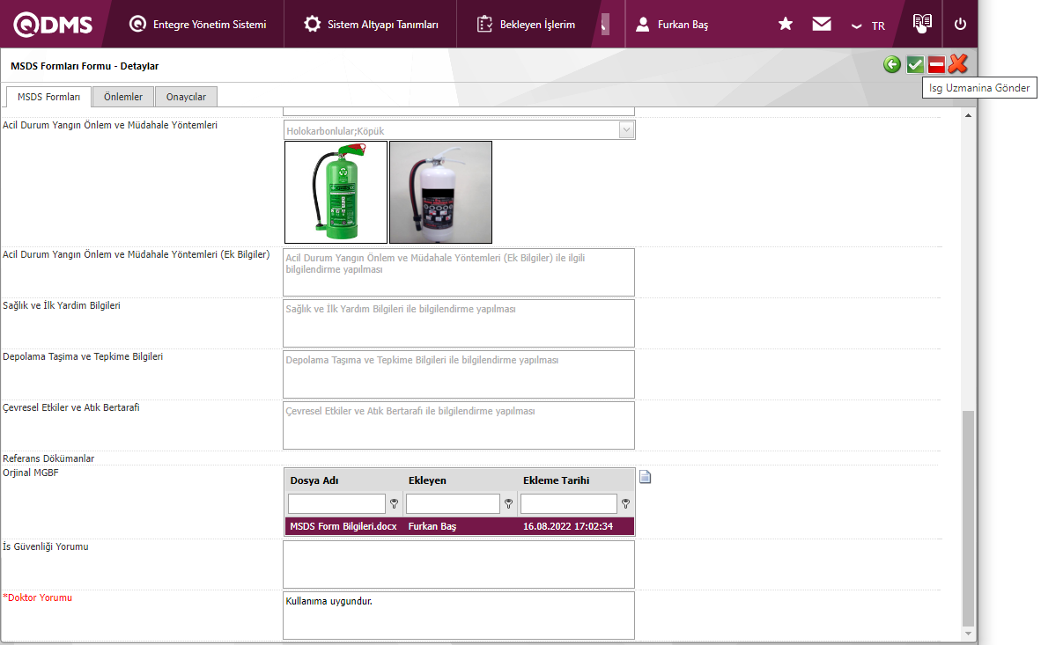
Task: Click the user silhouette icon
Action: click(x=642, y=25)
